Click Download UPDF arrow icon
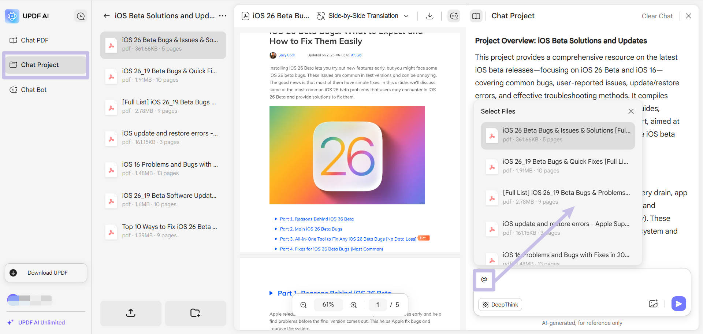703x334 pixels. click(x=13, y=273)
